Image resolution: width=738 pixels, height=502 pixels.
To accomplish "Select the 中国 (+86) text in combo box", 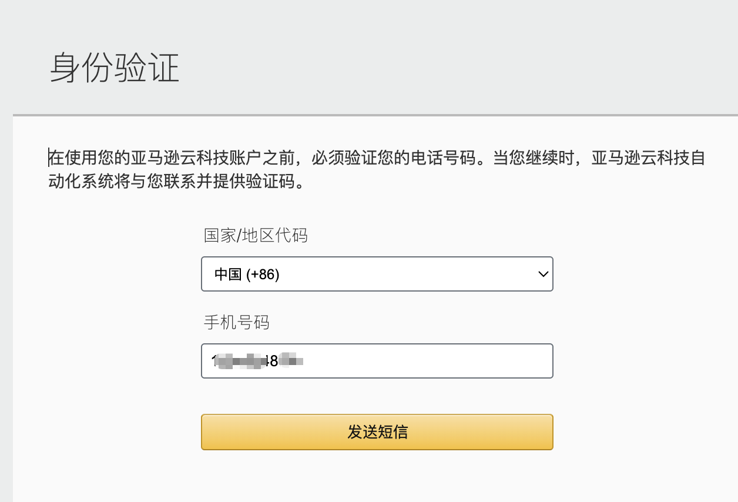I will pyautogui.click(x=247, y=275).
